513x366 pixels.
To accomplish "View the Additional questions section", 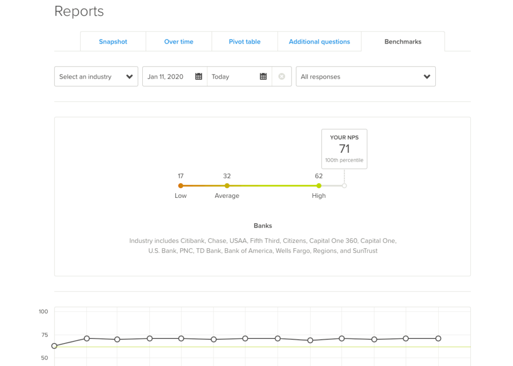I will [319, 42].
